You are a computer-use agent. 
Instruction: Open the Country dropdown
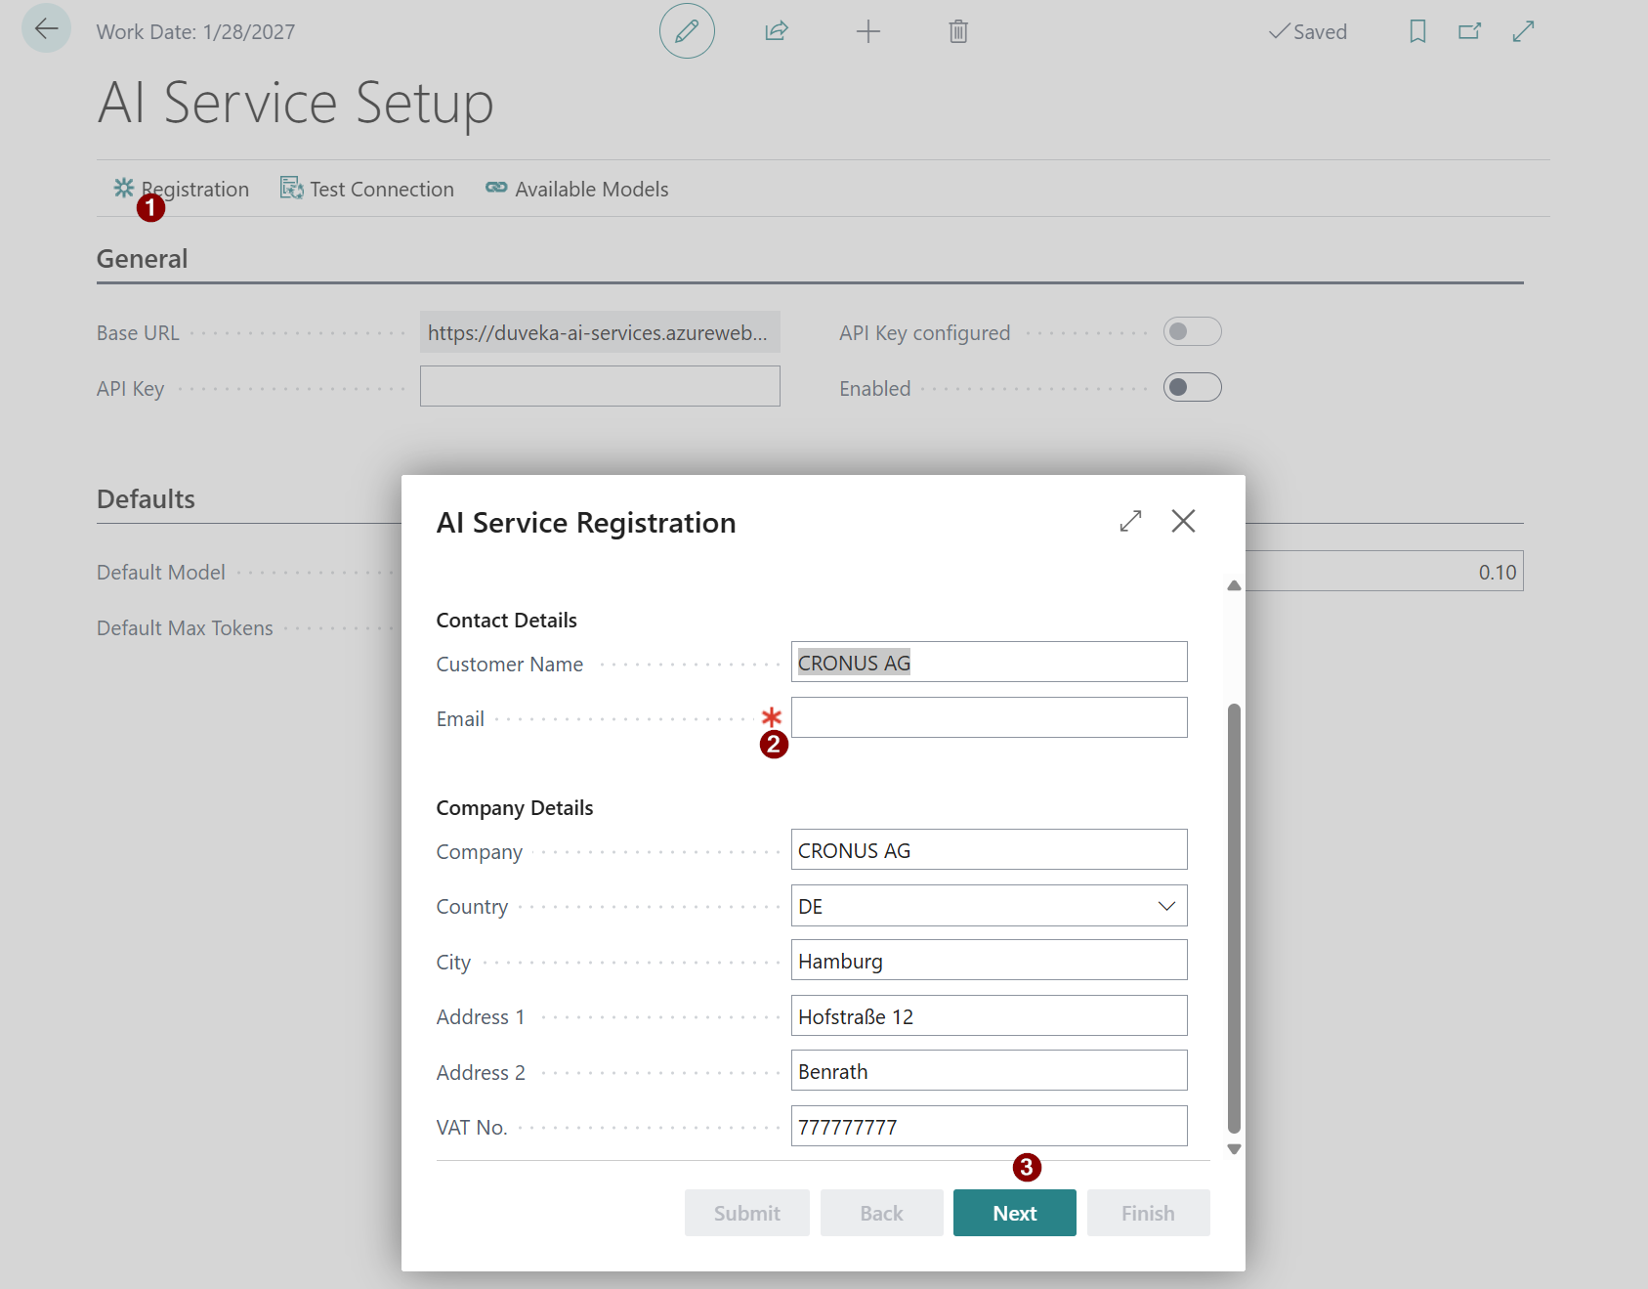click(1166, 906)
